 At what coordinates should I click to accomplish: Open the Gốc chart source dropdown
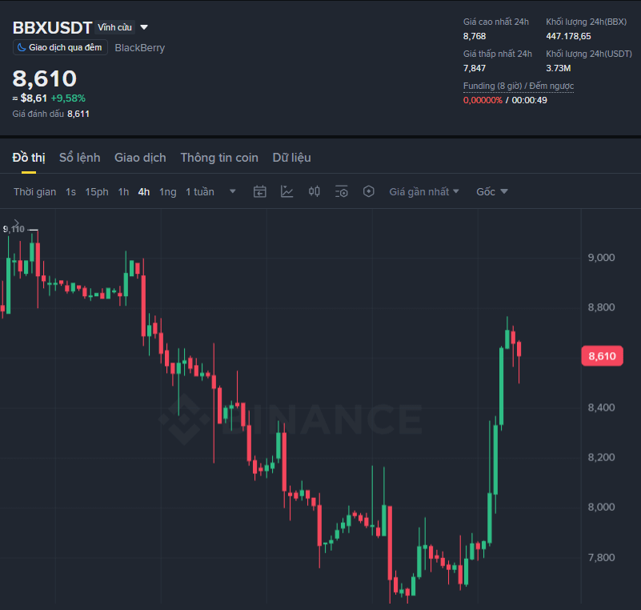(492, 192)
